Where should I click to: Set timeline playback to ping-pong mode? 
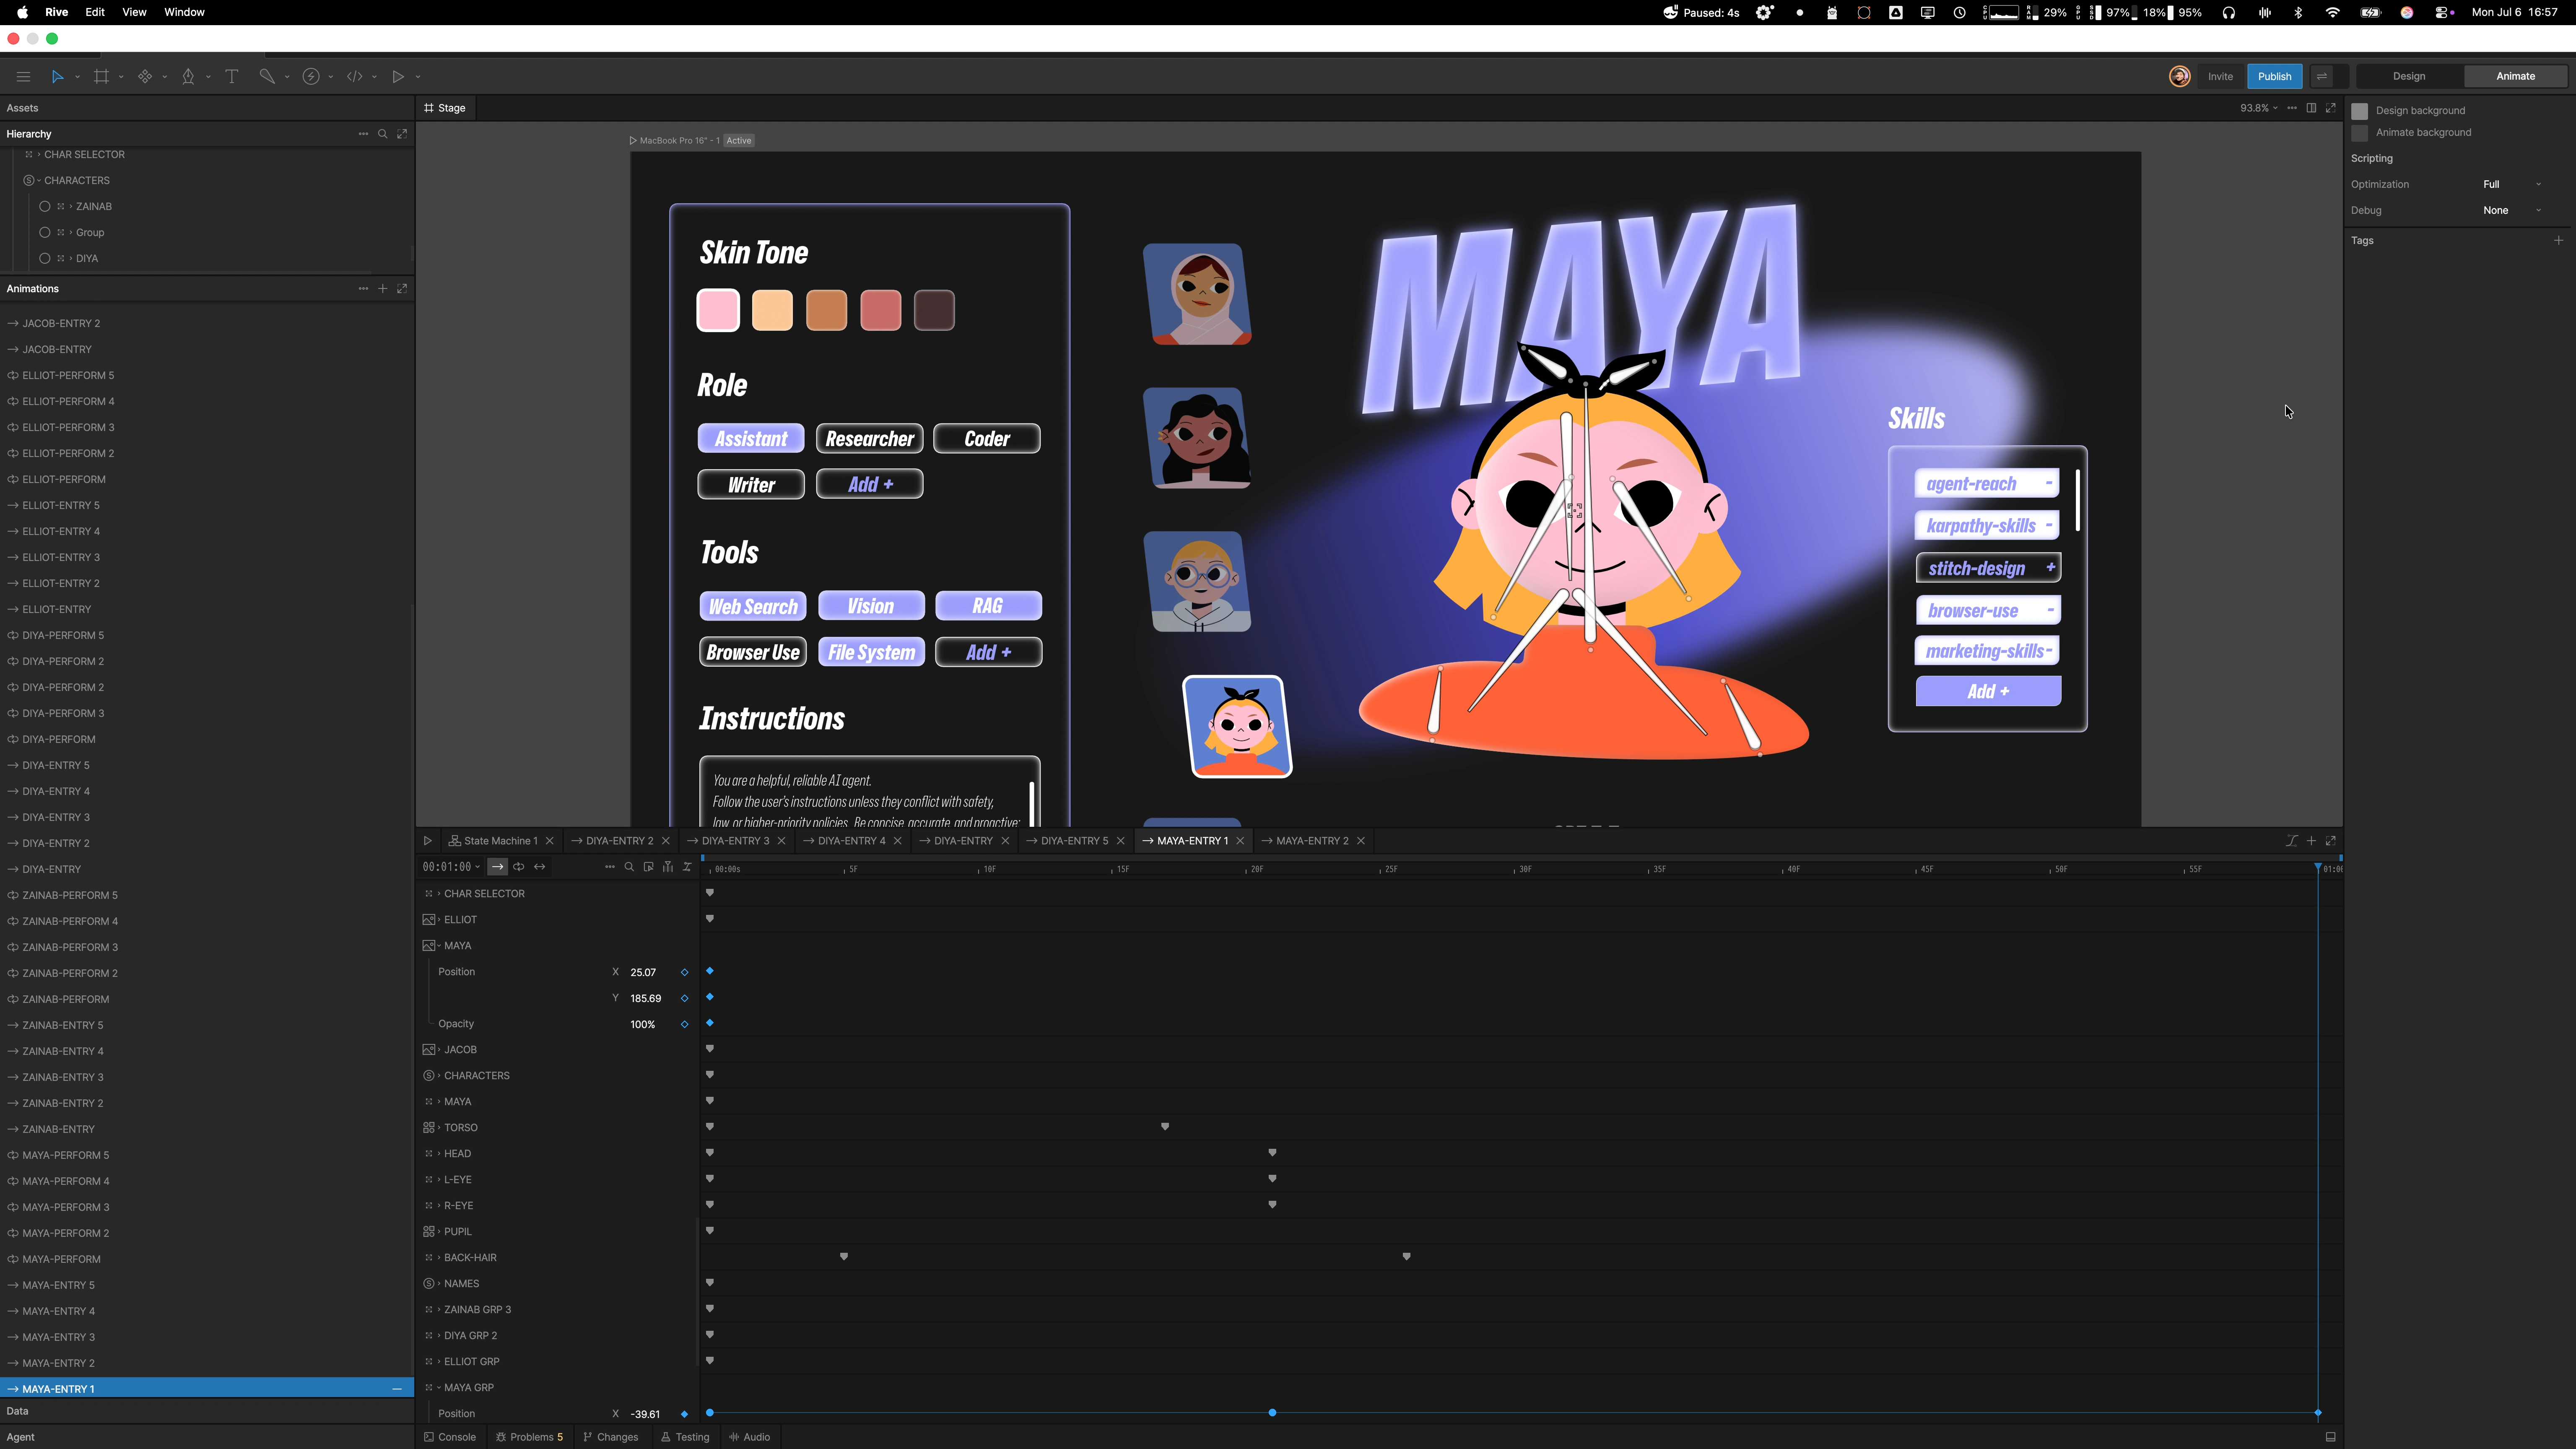(x=540, y=867)
